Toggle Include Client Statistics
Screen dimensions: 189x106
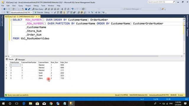74,12
